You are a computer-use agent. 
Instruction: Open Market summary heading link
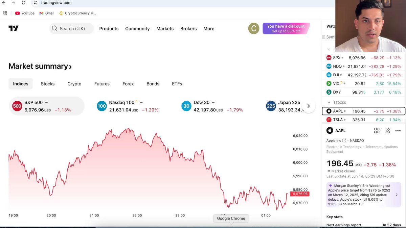(x=40, y=66)
